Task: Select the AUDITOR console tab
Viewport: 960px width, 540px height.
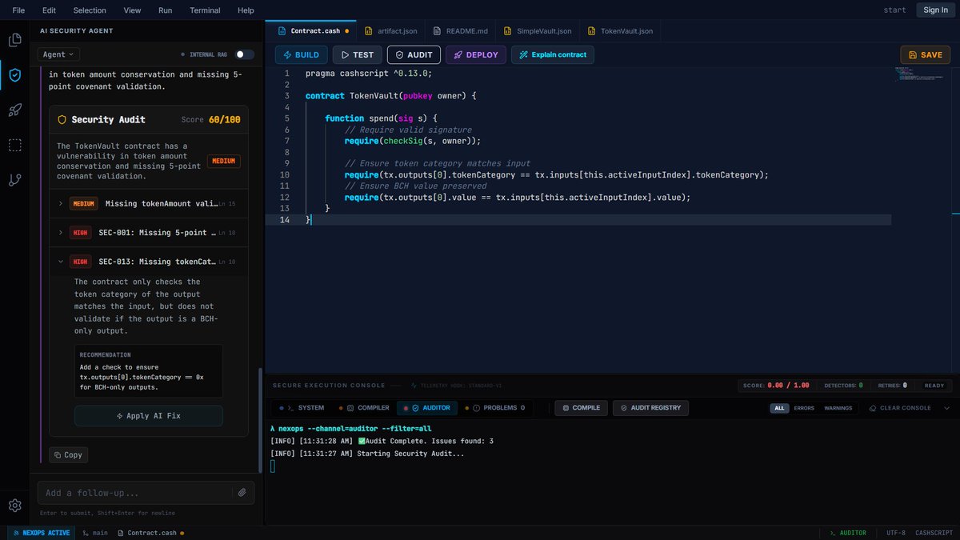Action: 427,408
